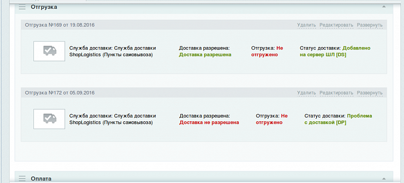
Task: Click the title Отгрузка №172 от 05.09.2016
Action: 60,93
